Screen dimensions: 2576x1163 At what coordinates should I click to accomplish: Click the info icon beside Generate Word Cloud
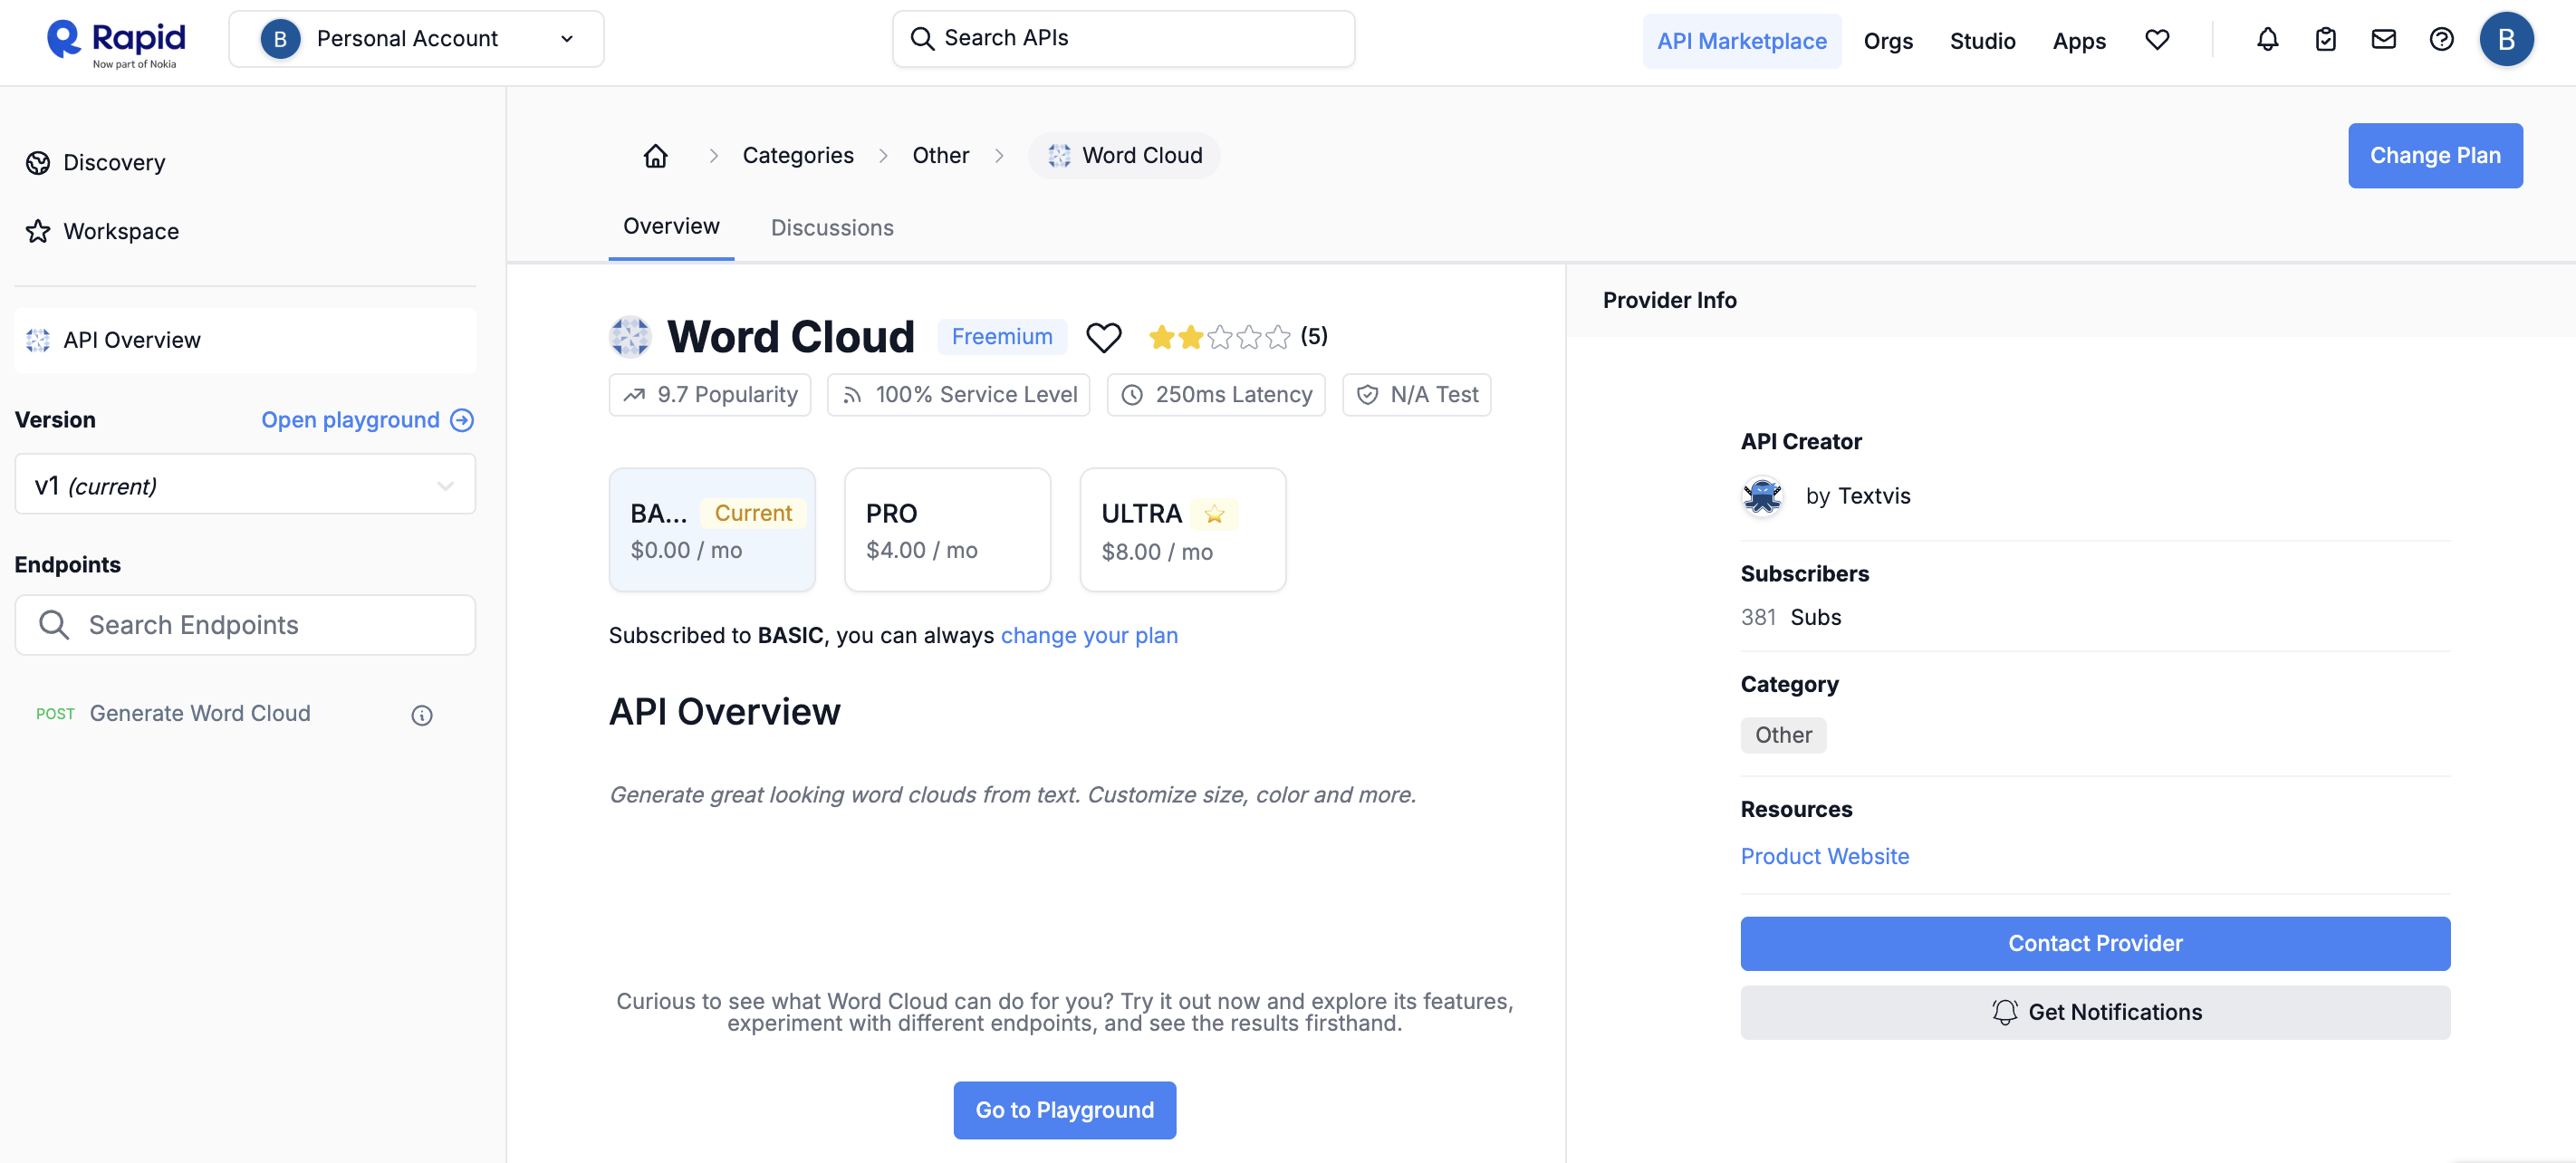pyautogui.click(x=422, y=715)
